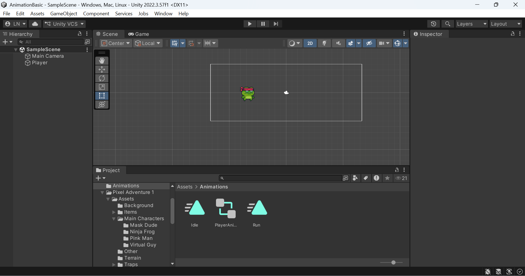
Task: Select the Transform tool
Action: (x=102, y=104)
